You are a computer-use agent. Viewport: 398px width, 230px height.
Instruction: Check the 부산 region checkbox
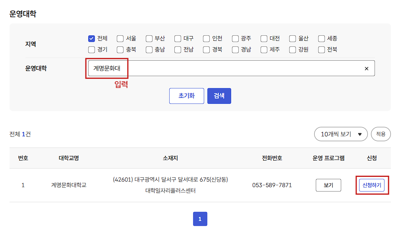tap(149, 38)
